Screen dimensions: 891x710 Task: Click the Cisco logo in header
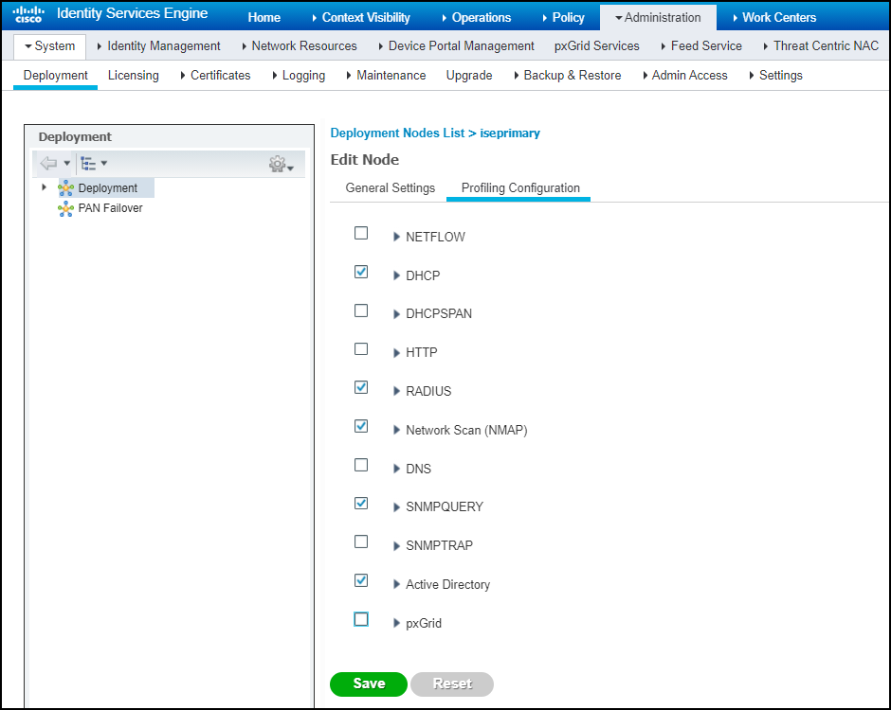[28, 15]
